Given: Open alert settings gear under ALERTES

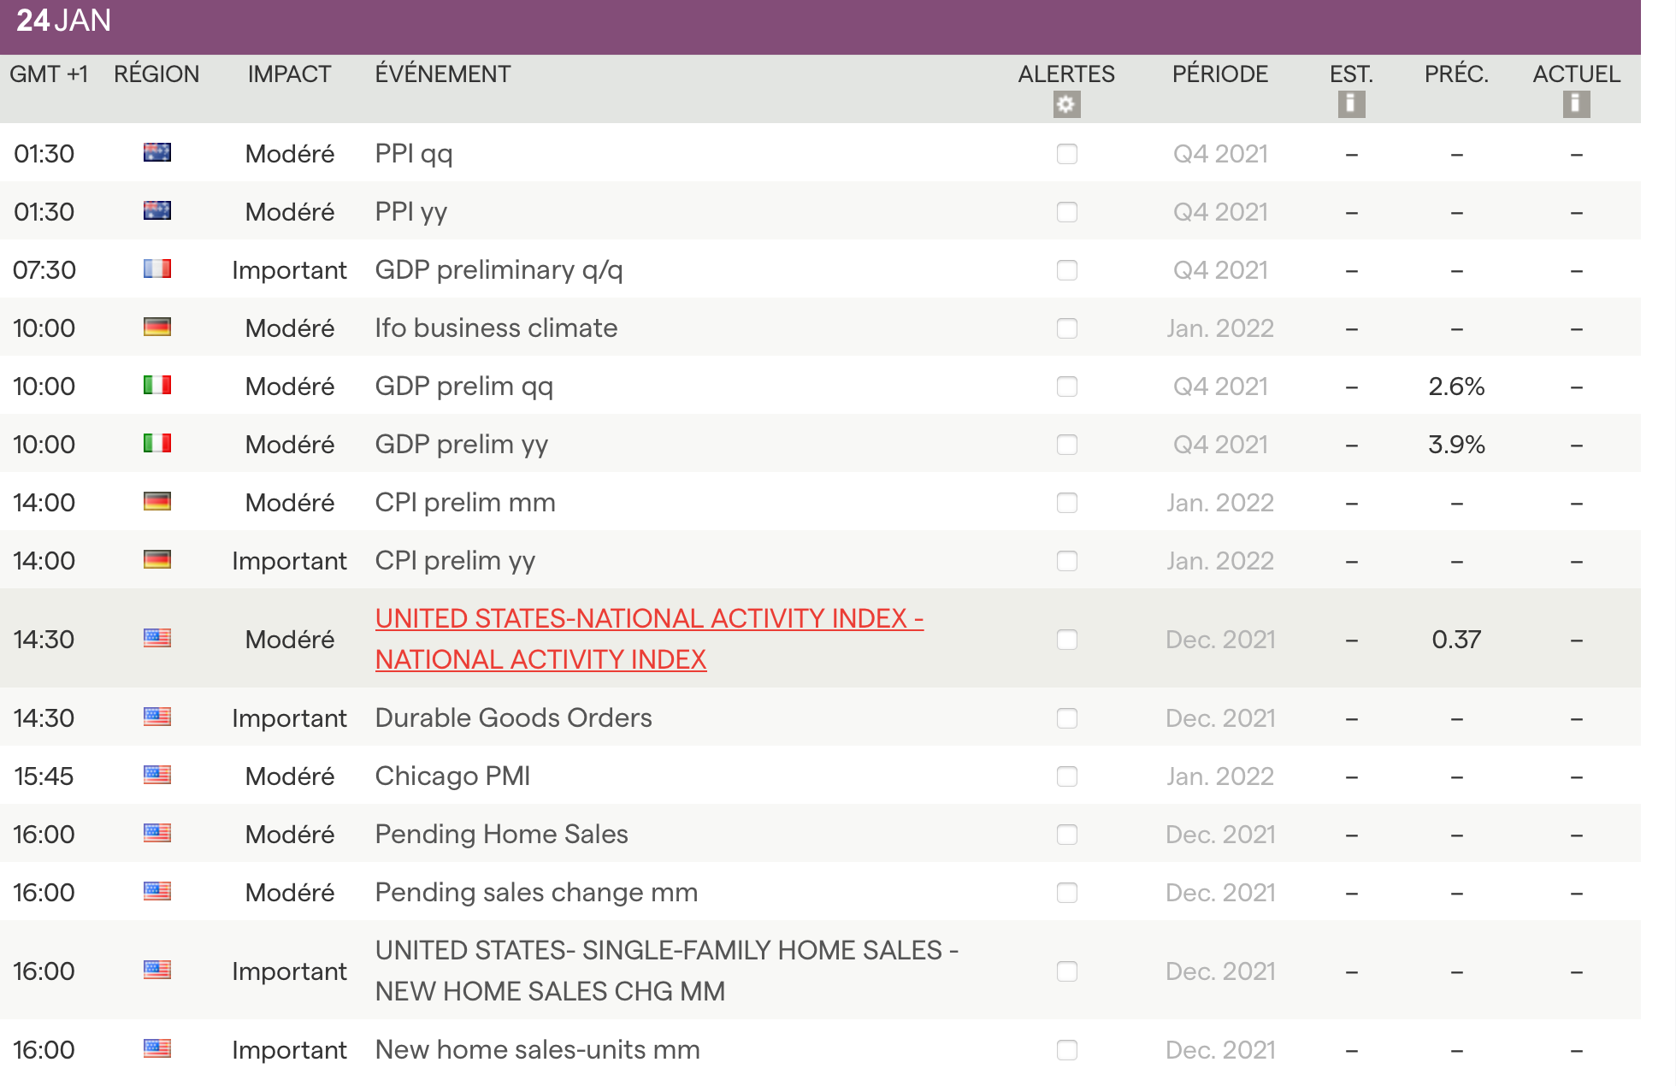Looking at the screenshot, I should (1066, 104).
